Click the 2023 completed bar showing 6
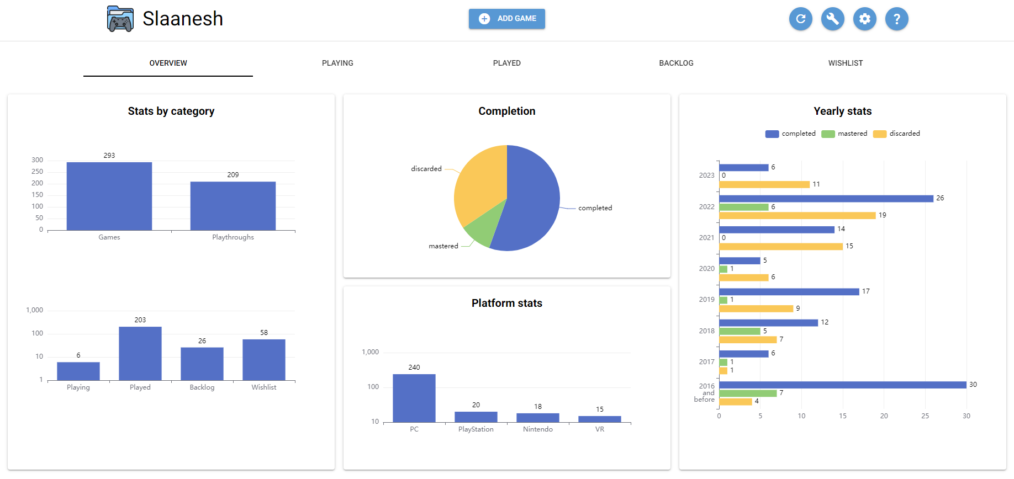1014x479 pixels. (x=744, y=168)
